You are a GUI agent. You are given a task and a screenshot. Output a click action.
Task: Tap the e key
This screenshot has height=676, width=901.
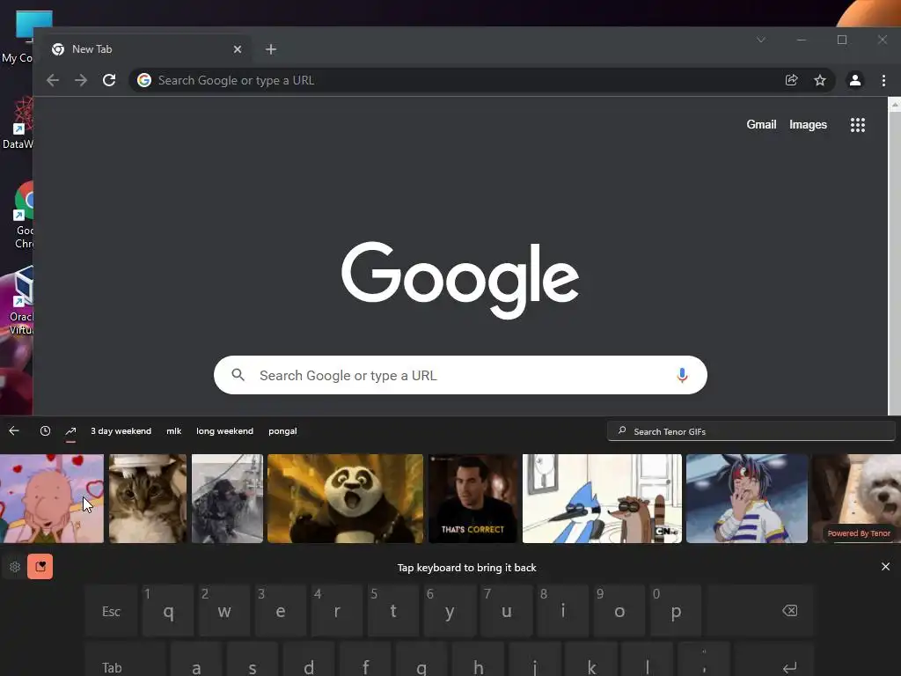(x=281, y=611)
